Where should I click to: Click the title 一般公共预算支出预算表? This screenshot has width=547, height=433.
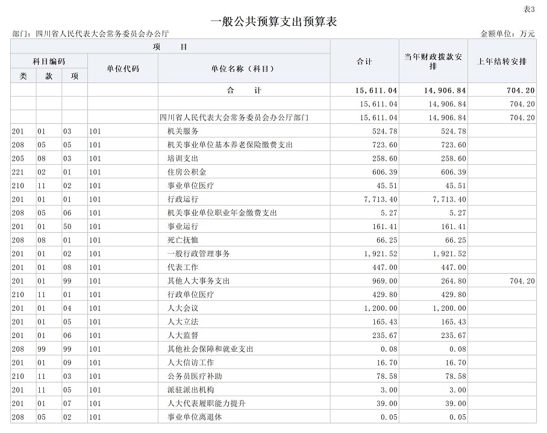(x=273, y=22)
